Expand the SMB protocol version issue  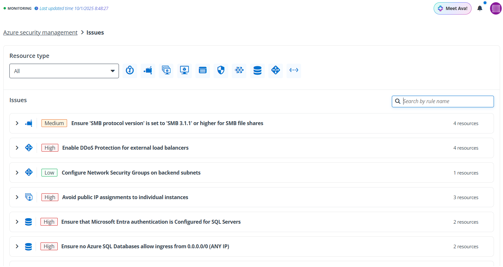pyautogui.click(x=17, y=123)
